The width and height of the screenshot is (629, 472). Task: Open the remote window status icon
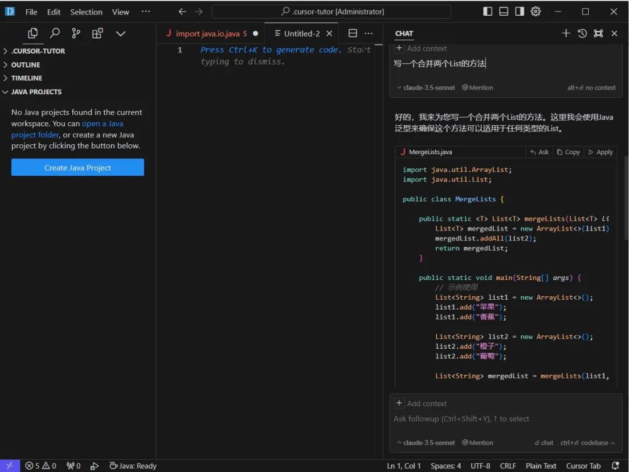pyautogui.click(x=10, y=466)
